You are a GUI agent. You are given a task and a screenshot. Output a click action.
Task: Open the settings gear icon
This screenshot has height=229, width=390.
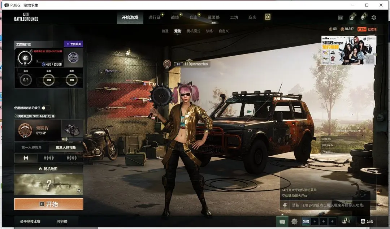click(x=374, y=18)
